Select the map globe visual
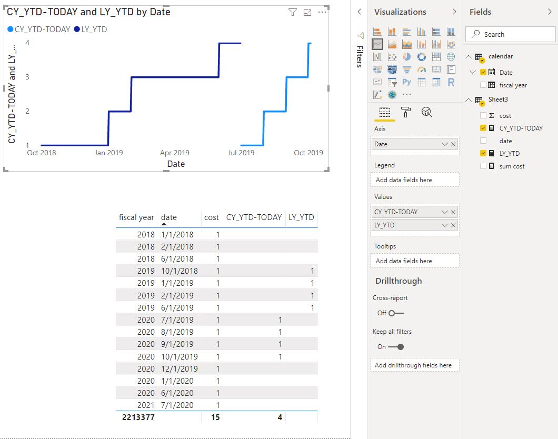This screenshot has height=439, width=558. coord(451,56)
